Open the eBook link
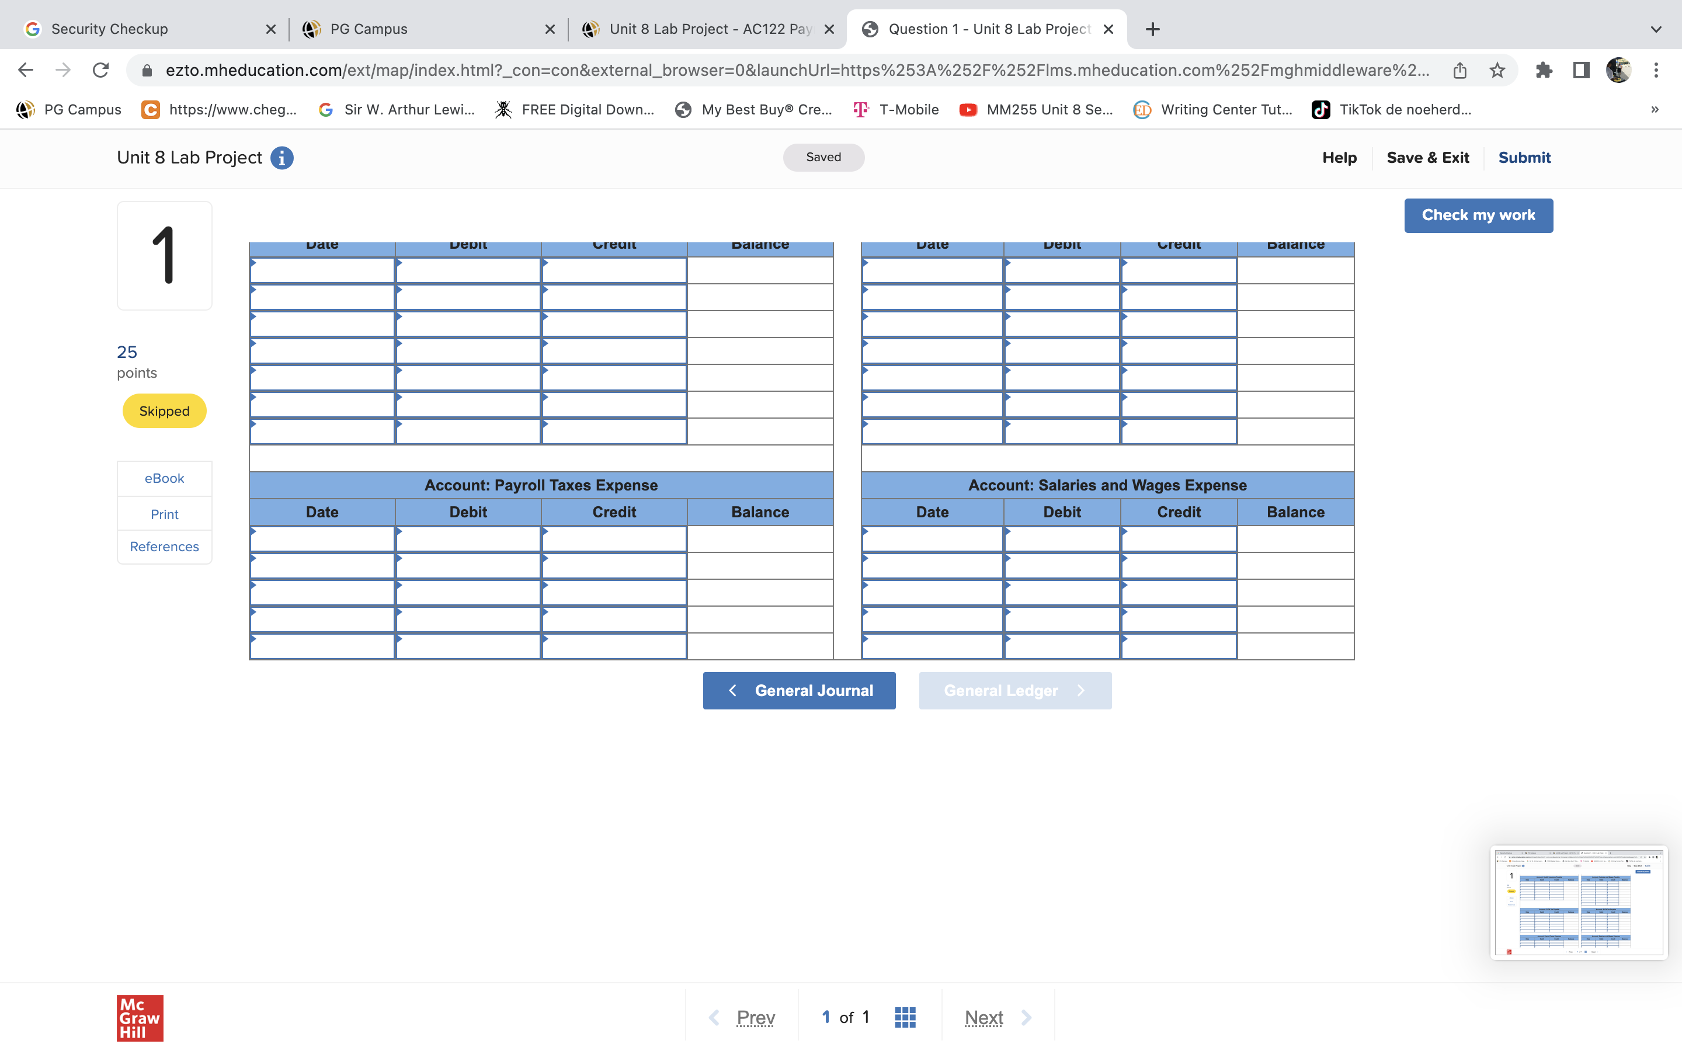The height and width of the screenshot is (1051, 1682). pos(164,478)
